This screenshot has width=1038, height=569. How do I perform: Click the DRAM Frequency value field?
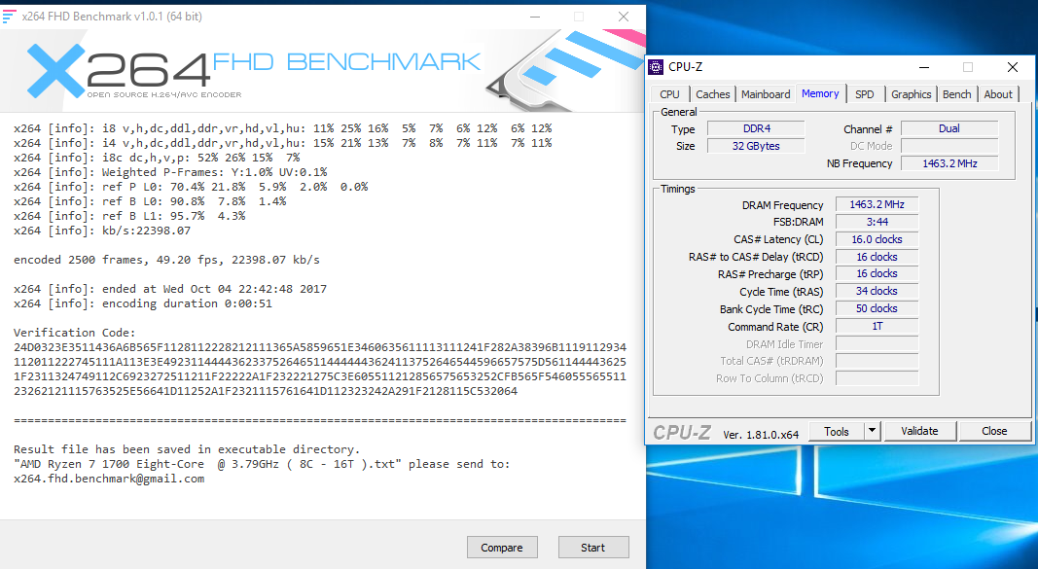click(877, 204)
